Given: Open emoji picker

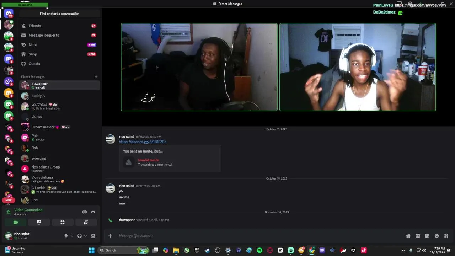Looking at the screenshot, I should tap(437, 236).
